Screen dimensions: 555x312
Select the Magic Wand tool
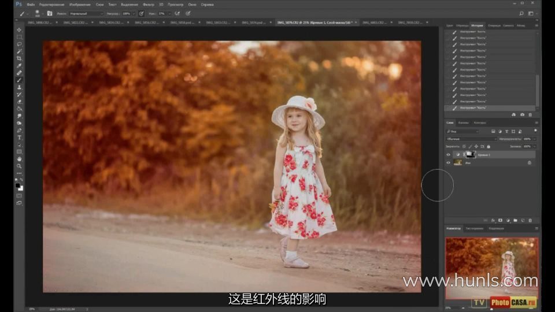19,51
